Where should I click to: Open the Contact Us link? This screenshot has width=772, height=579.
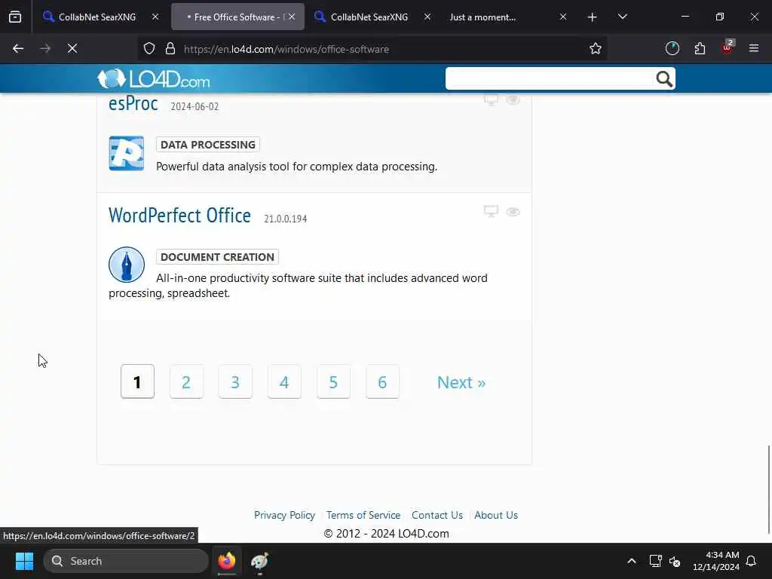437,515
